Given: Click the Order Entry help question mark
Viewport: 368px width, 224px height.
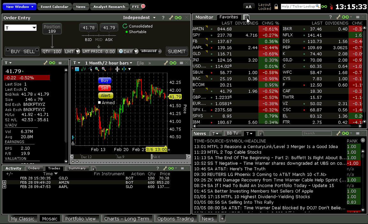Looking at the screenshot, I should click(x=163, y=18).
